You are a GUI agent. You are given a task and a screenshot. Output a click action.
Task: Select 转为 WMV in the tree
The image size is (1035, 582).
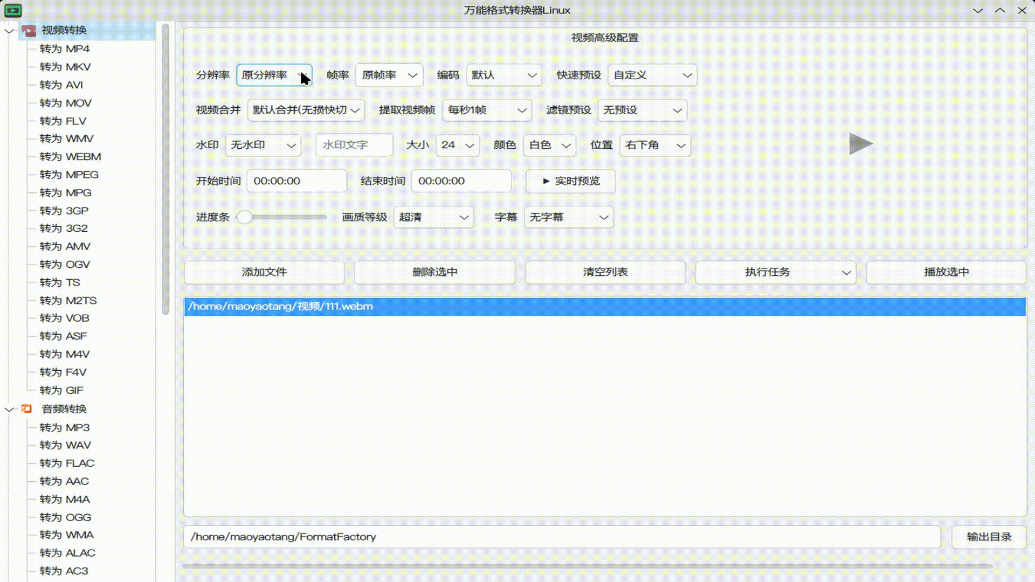click(x=66, y=139)
